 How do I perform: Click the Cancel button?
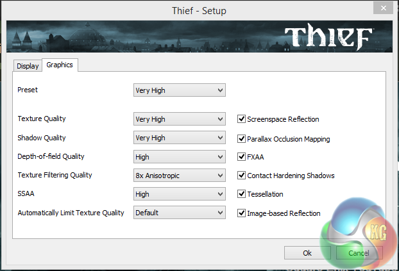click(359, 253)
